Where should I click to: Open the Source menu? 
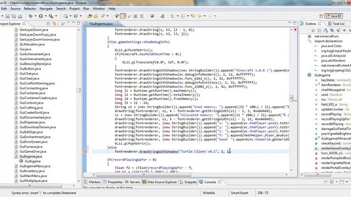15,9
